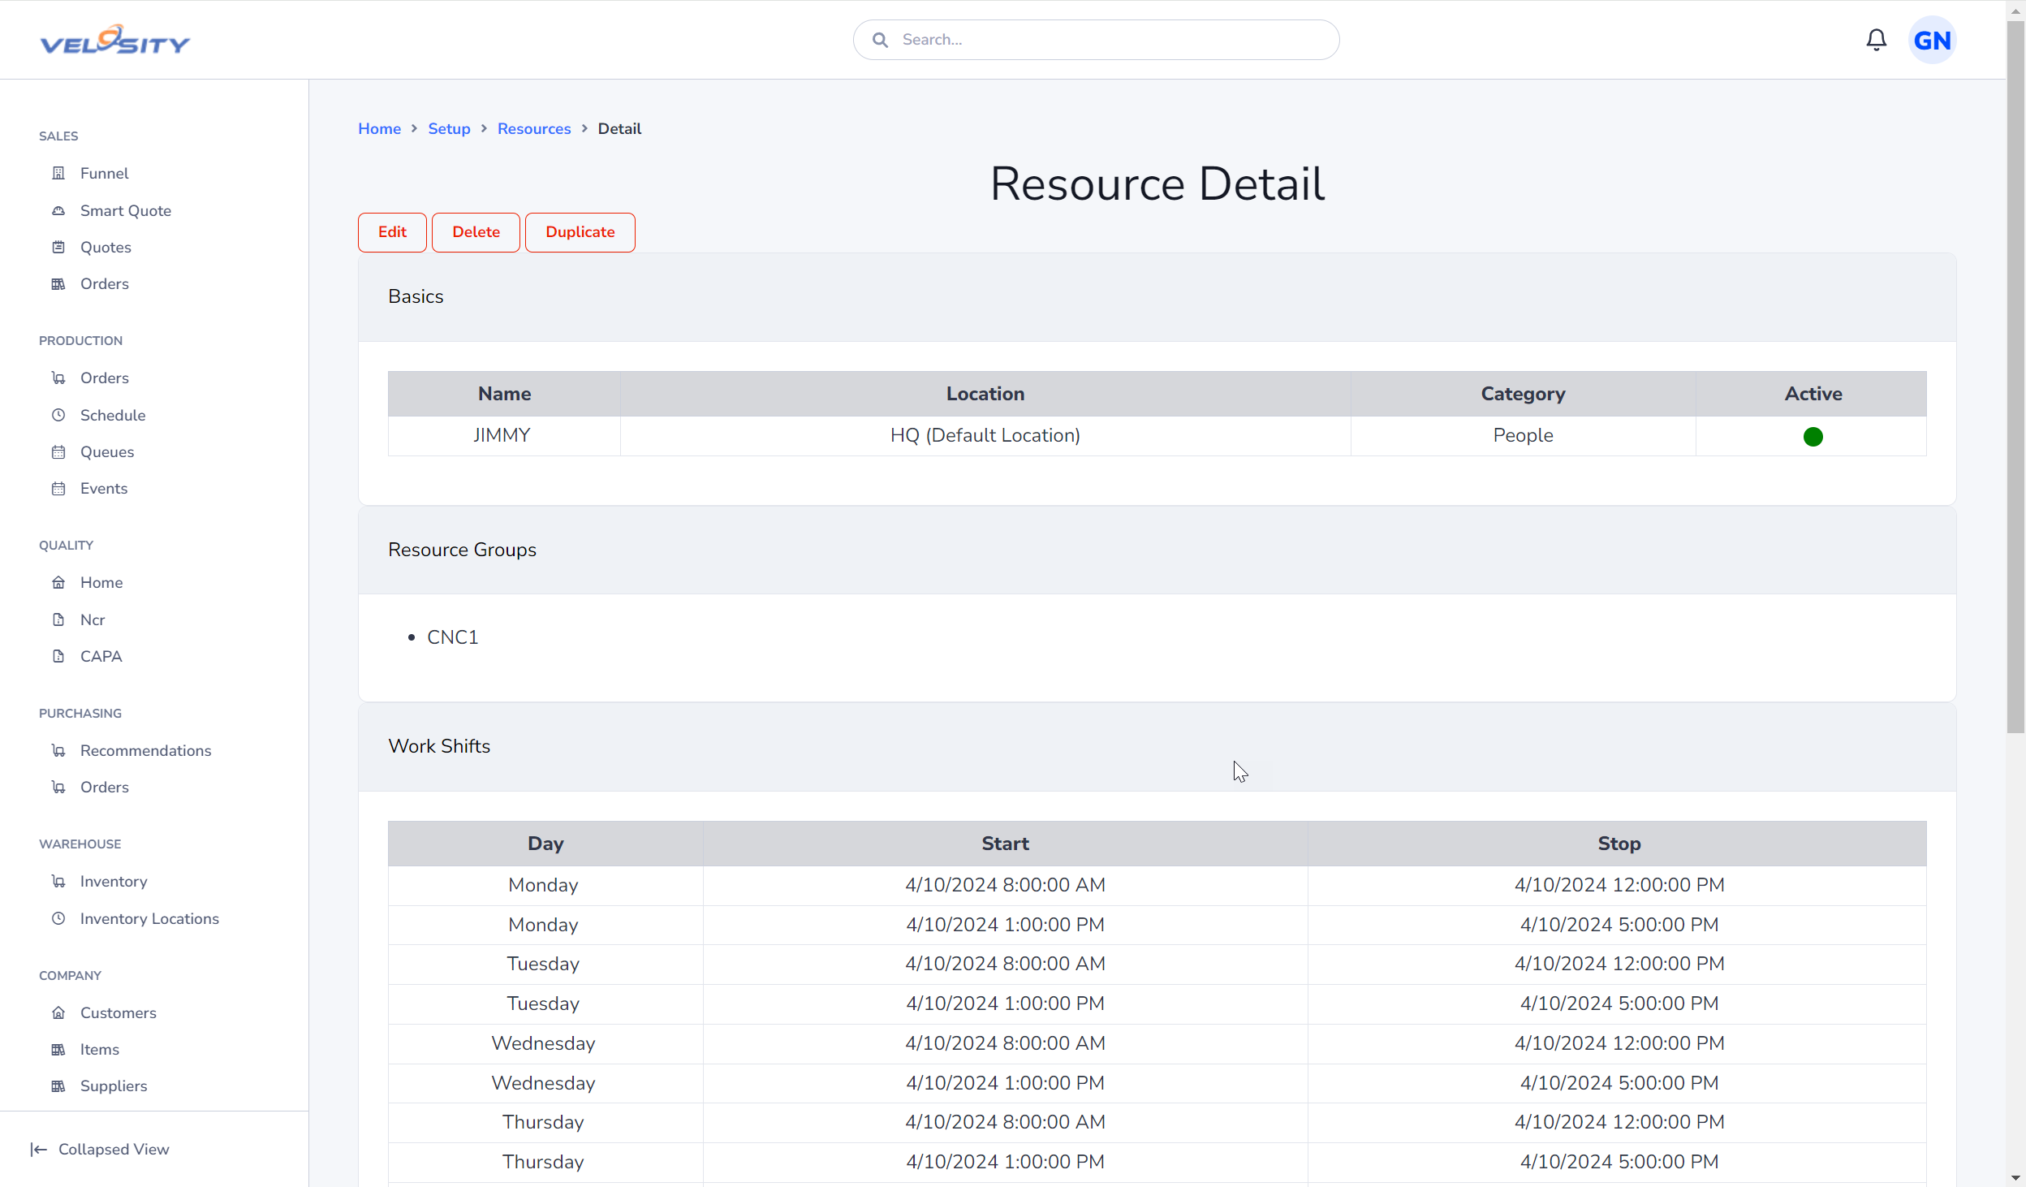The height and width of the screenshot is (1187, 2026).
Task: Click the Production Orders cart icon
Action: click(58, 378)
